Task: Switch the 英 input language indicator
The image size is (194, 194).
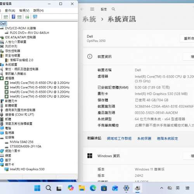Action: pyautogui.click(x=178, y=188)
